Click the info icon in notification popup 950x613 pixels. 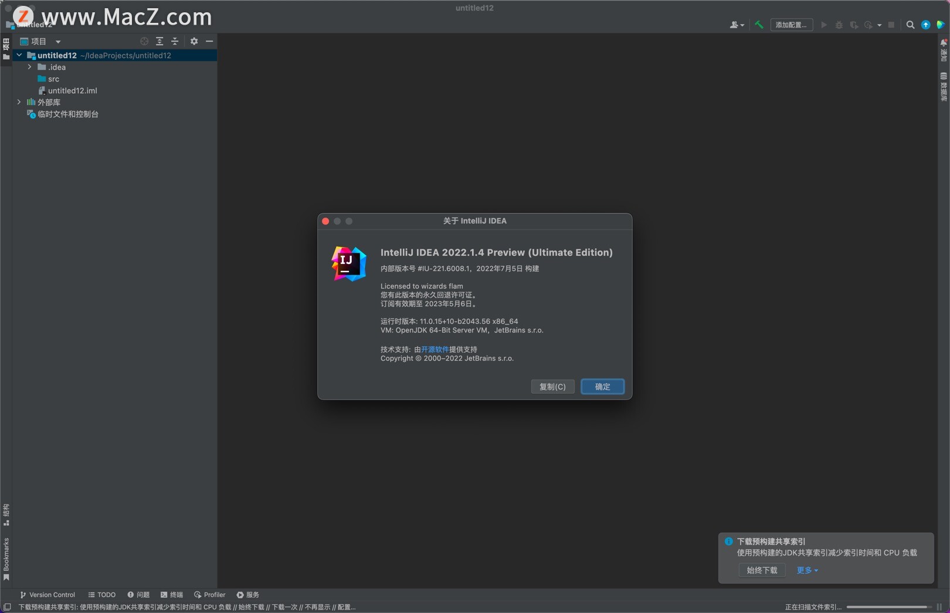pos(728,541)
